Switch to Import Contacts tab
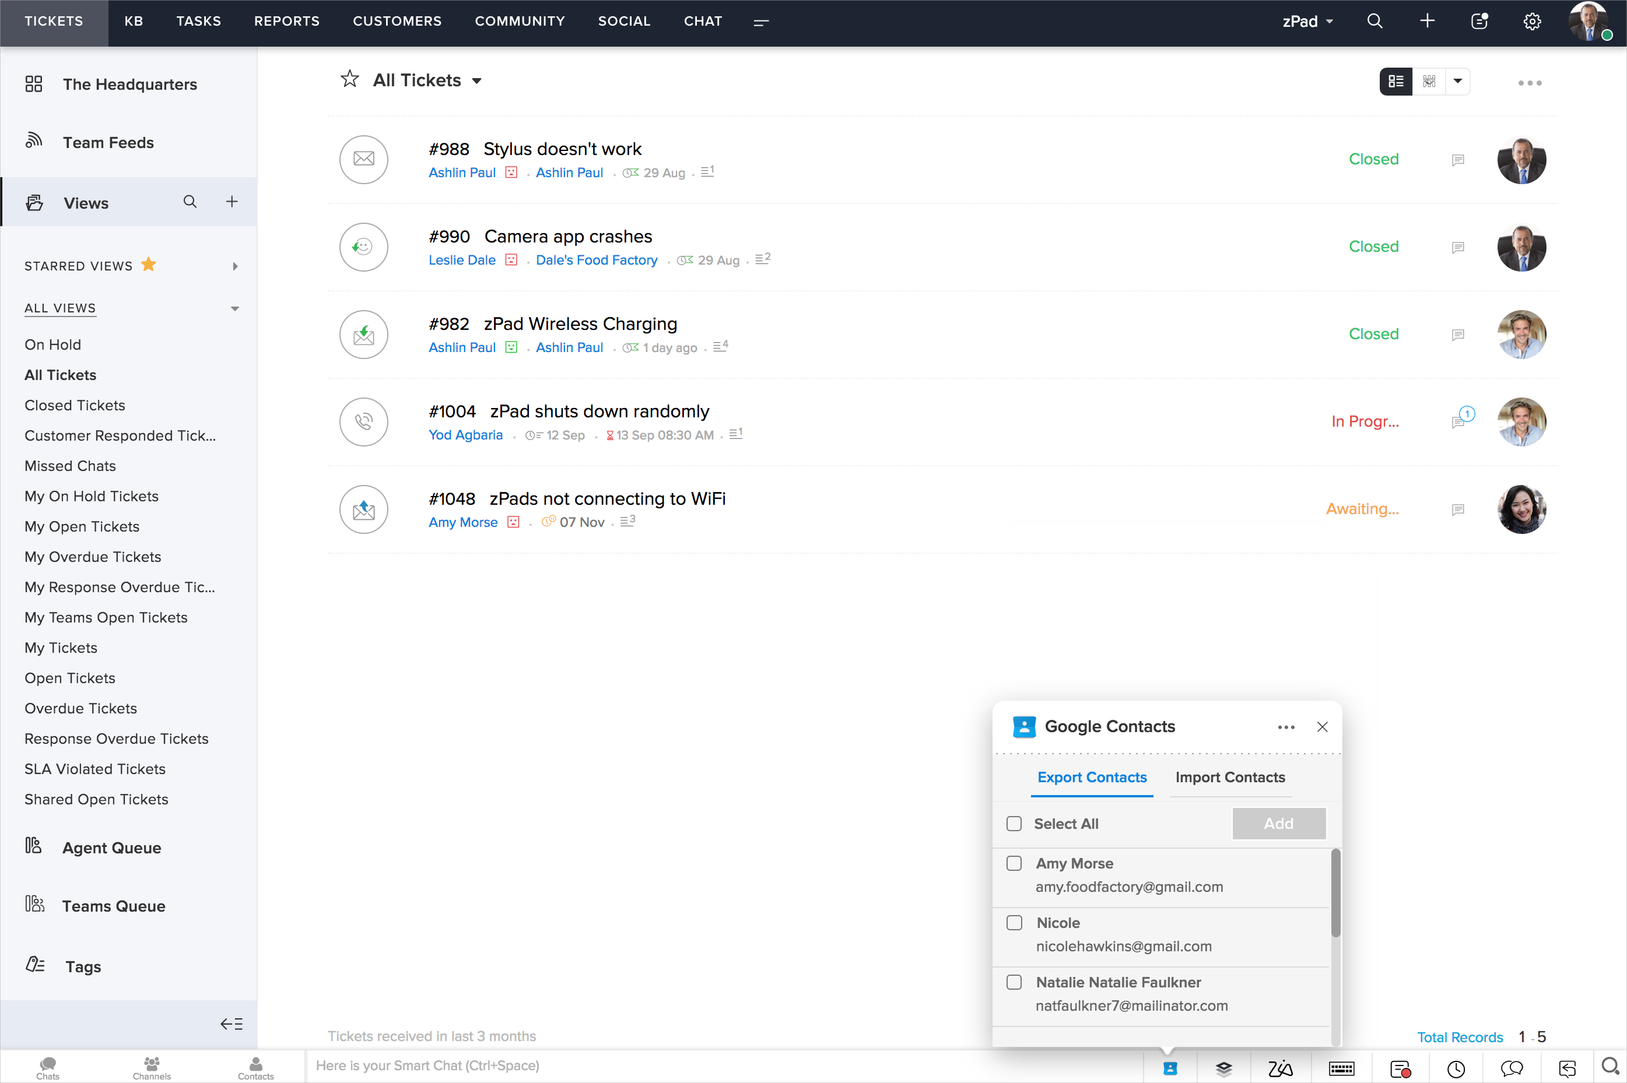Image resolution: width=1627 pixels, height=1083 pixels. click(x=1230, y=777)
